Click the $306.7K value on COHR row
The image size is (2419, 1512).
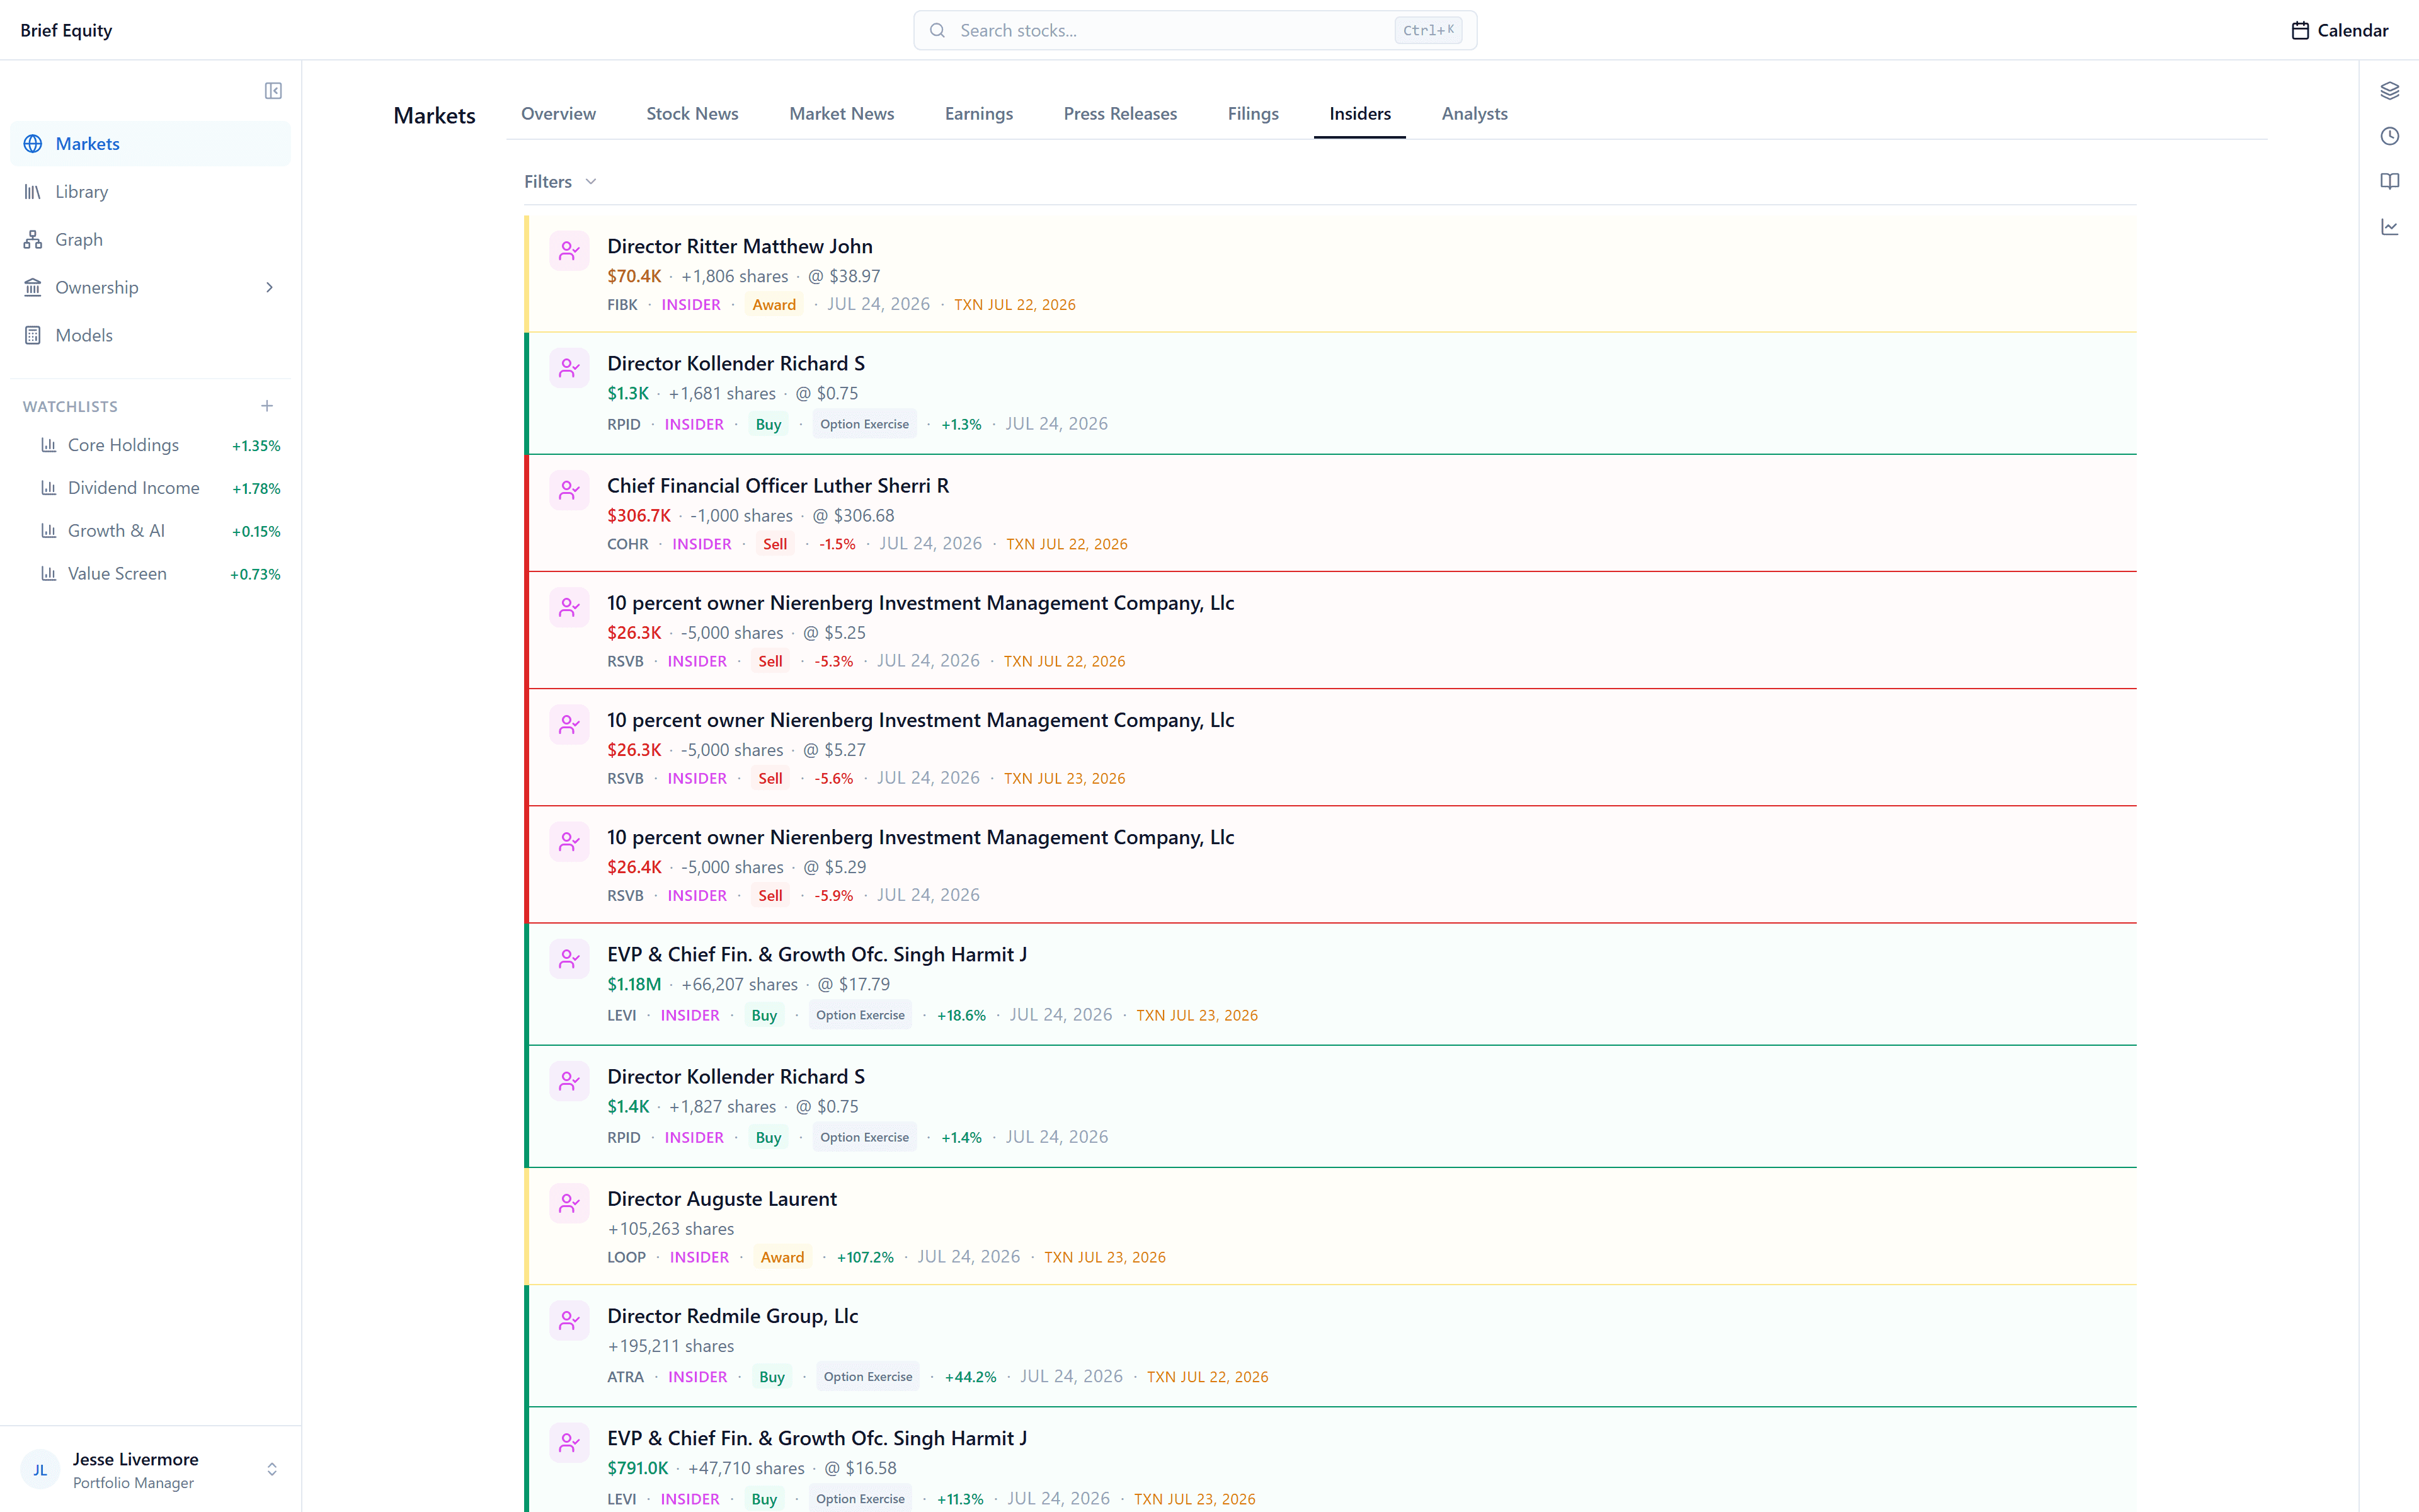pyautogui.click(x=639, y=515)
